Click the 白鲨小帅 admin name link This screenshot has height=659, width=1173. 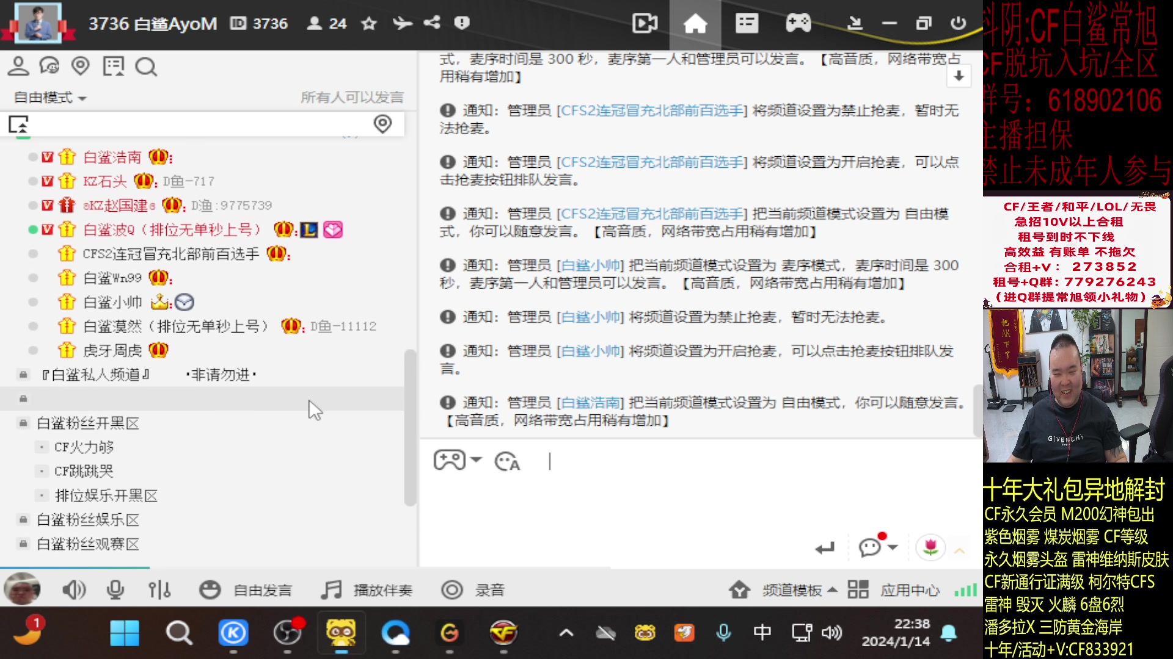(590, 265)
